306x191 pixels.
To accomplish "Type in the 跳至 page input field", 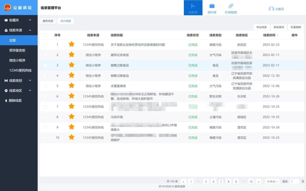I will tap(295, 181).
